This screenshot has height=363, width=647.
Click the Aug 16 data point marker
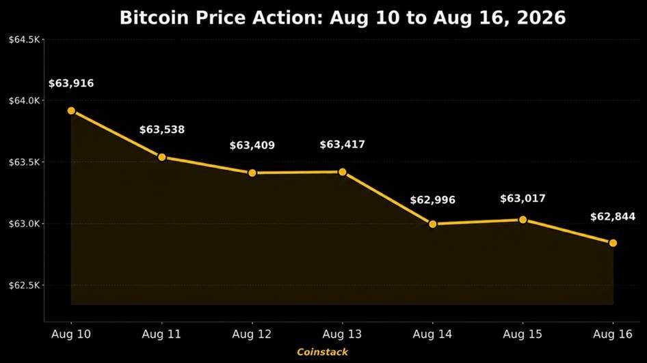[613, 243]
